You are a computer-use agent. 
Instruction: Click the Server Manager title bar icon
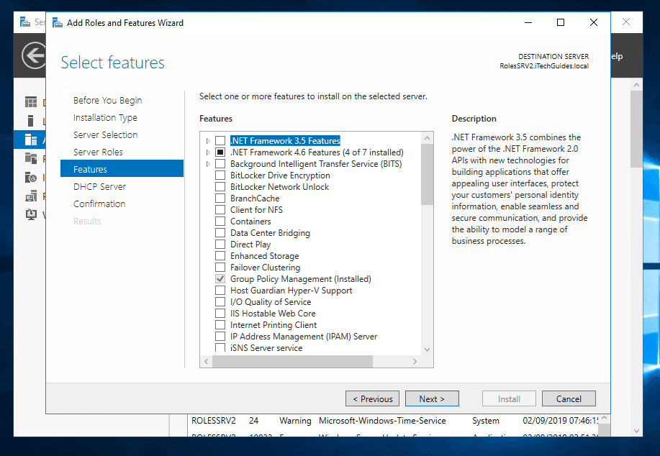coord(25,22)
